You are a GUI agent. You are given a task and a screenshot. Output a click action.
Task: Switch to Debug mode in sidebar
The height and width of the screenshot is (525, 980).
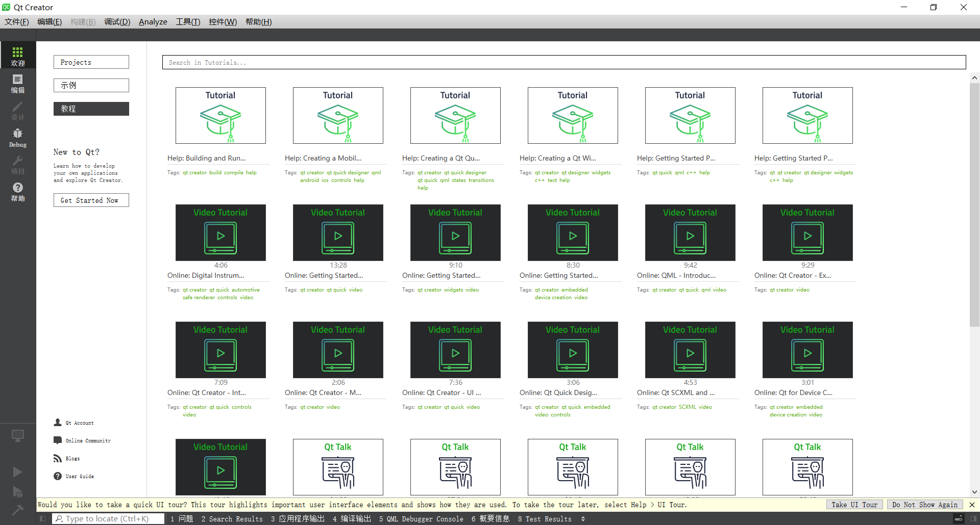pyautogui.click(x=18, y=137)
